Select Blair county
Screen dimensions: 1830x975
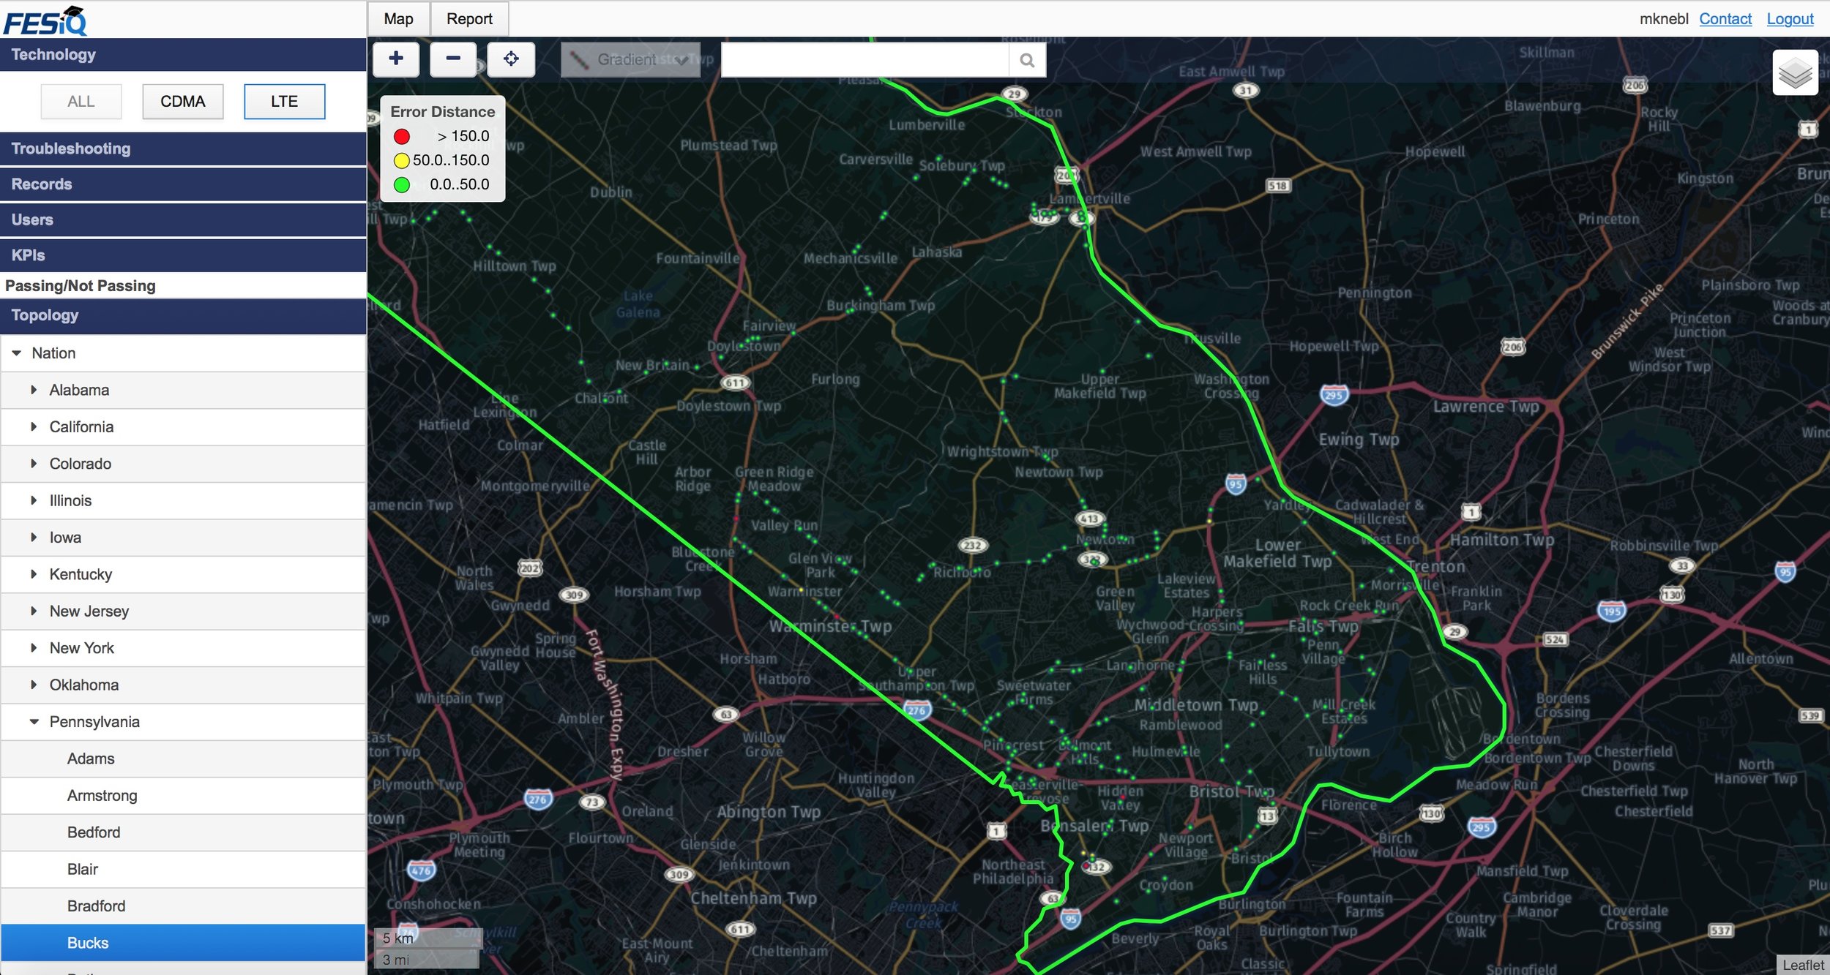(x=183, y=869)
